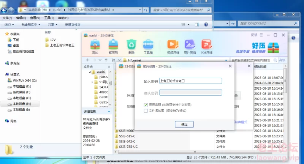Open the 帮助(H) menu
304x164 pixels.
pyautogui.click(x=63, y=18)
